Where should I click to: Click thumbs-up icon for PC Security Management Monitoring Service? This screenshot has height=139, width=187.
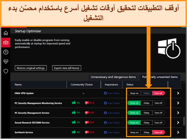click(74, 103)
